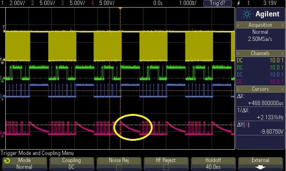Viewport: 286px width, 171px height.
Task: Click the Acquisition header left grip icon
Action: click(238, 25)
